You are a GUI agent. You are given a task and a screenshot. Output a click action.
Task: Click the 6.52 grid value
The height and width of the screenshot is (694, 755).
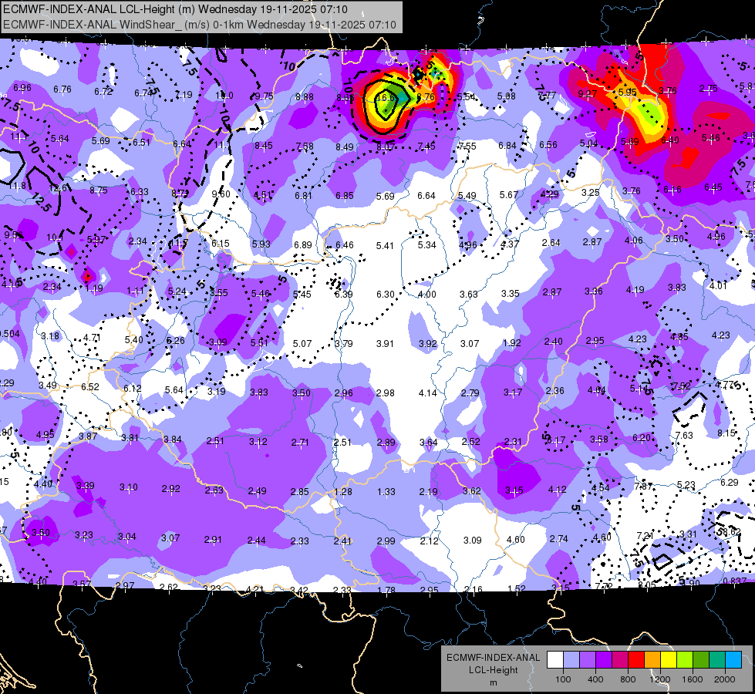coord(90,387)
